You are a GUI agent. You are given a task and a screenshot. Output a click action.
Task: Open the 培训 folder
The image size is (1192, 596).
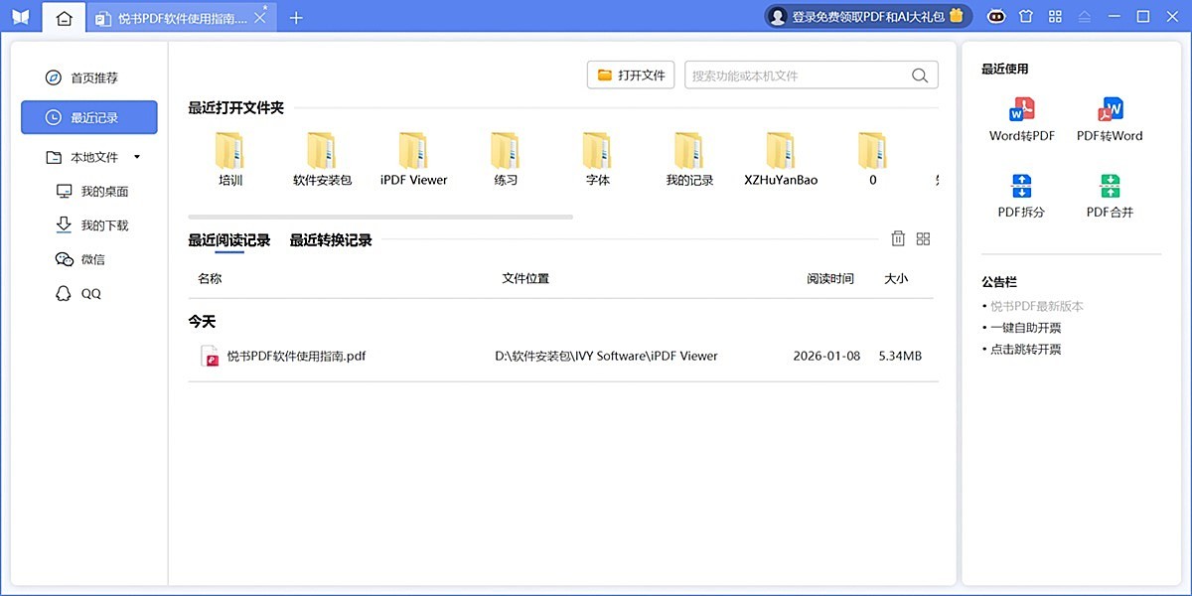pyautogui.click(x=229, y=157)
